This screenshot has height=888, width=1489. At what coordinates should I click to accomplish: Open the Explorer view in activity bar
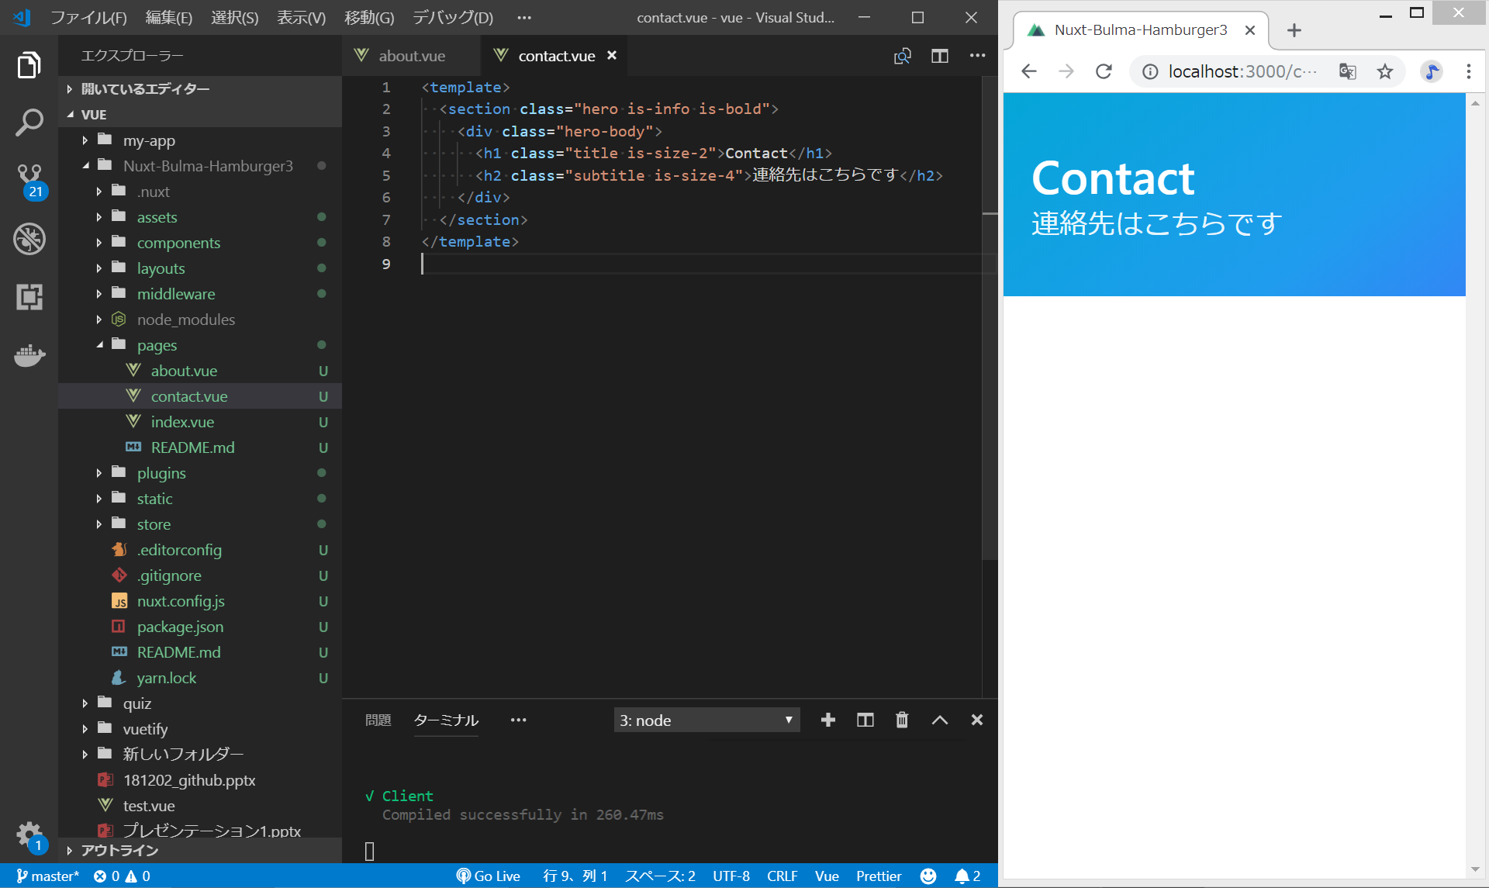click(x=29, y=65)
